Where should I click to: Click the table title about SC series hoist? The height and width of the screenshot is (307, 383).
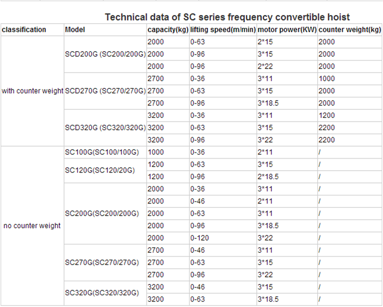coord(227,17)
